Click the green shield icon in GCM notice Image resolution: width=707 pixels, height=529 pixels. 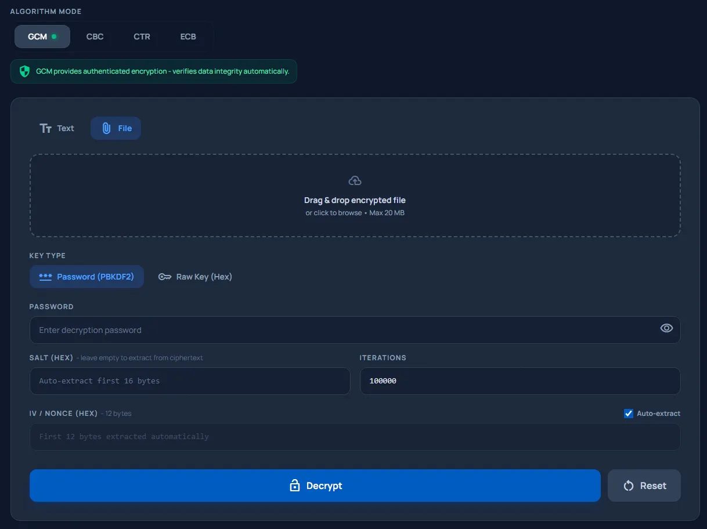24,71
